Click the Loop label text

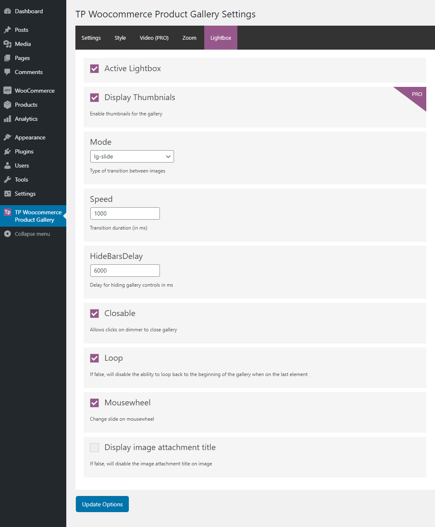coord(114,358)
